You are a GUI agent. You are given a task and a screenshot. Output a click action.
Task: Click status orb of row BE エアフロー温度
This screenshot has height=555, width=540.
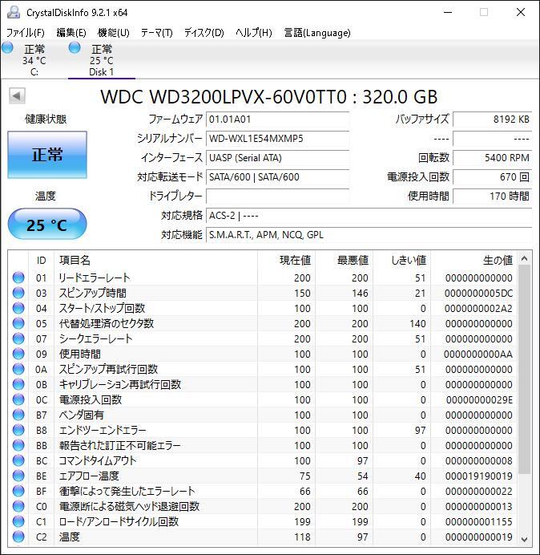pyautogui.click(x=18, y=476)
